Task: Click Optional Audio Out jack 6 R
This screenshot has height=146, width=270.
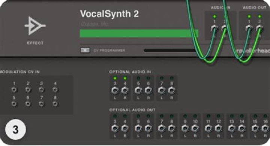Action: [x=148, y=128]
